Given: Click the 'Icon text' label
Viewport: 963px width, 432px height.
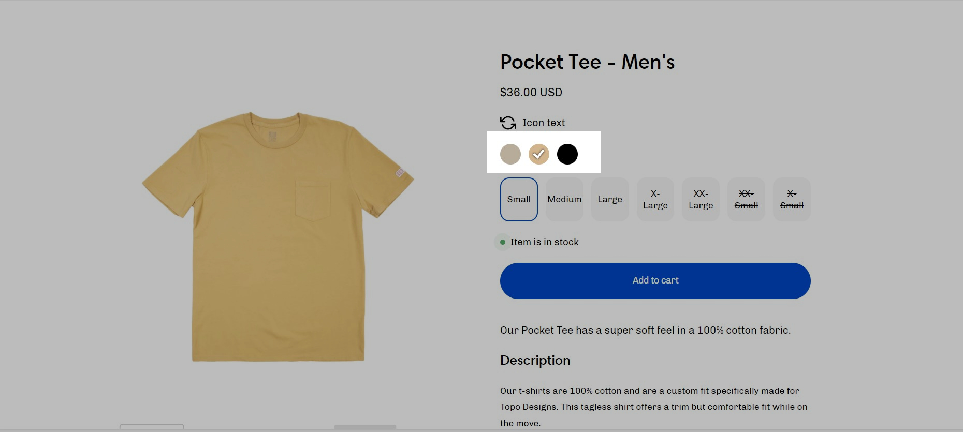Looking at the screenshot, I should [544, 123].
